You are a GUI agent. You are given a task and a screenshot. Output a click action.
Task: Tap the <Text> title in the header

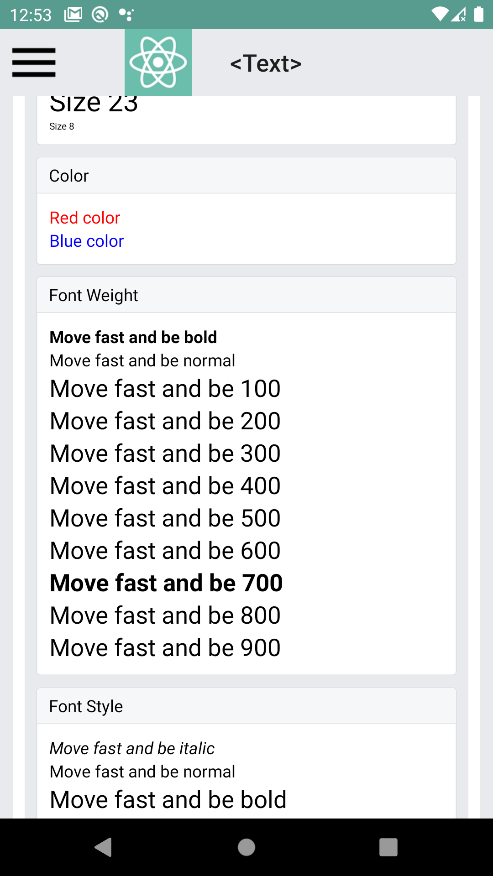[x=266, y=63]
